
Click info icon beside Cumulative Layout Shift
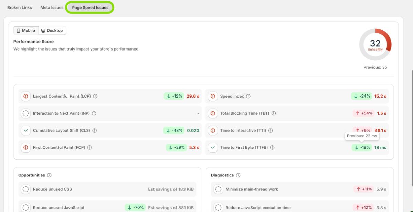95,131
